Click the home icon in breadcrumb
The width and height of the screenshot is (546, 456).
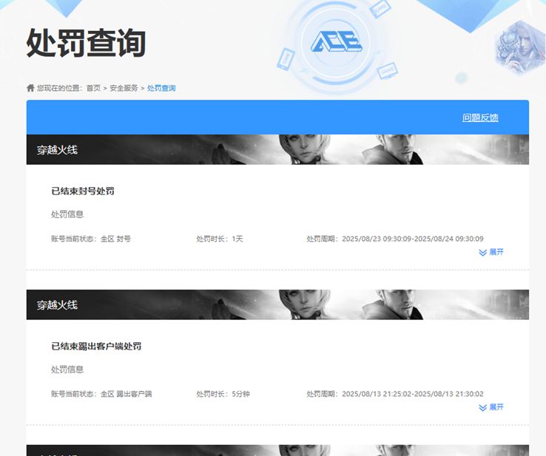30,88
